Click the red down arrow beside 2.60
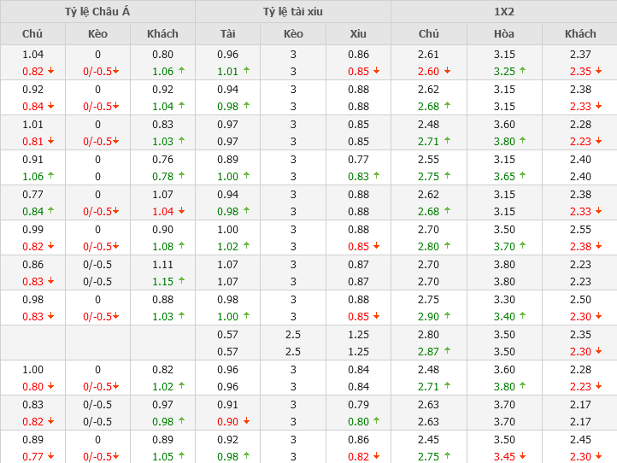This screenshot has height=463, width=617. coord(447,72)
